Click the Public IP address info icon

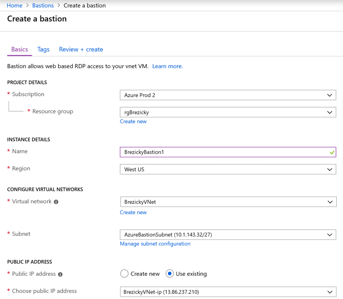point(60,274)
